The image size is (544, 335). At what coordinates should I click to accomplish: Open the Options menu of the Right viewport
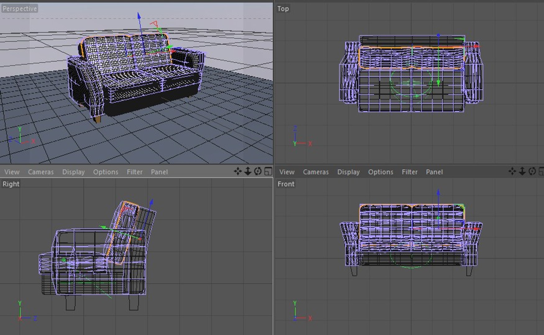(x=106, y=172)
